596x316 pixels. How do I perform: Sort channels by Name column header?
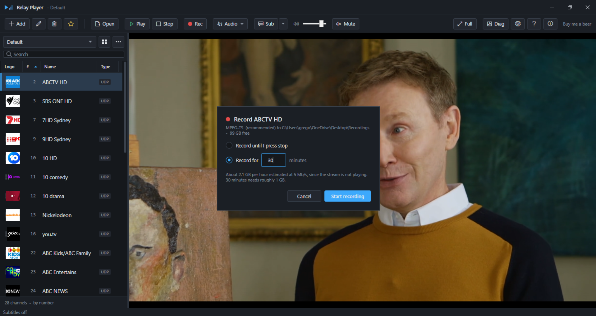tap(69, 67)
